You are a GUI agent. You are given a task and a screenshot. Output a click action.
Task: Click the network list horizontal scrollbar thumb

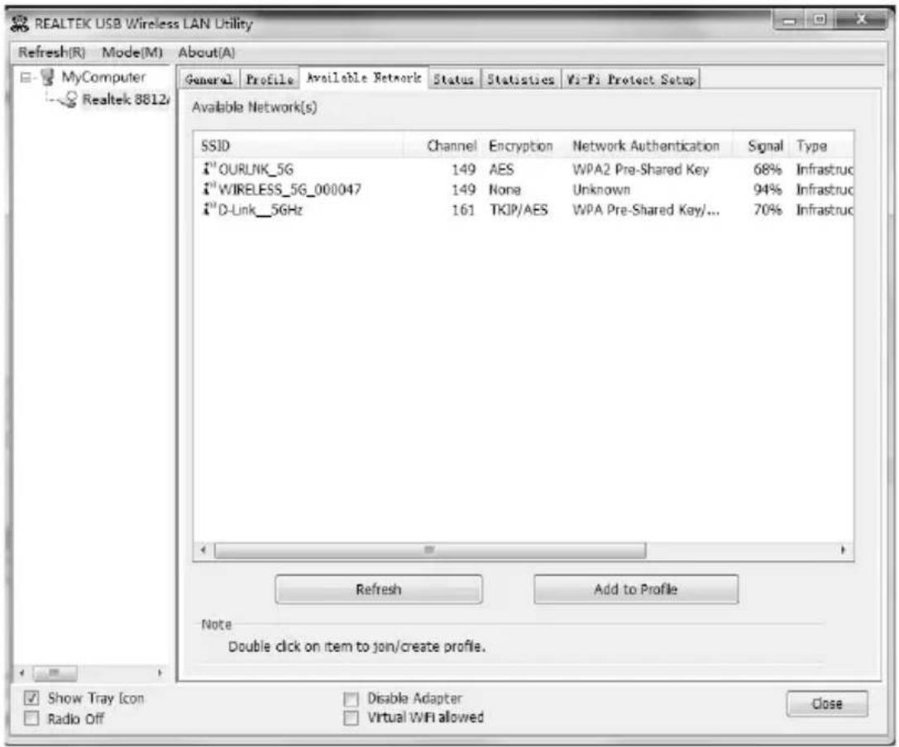[430, 550]
